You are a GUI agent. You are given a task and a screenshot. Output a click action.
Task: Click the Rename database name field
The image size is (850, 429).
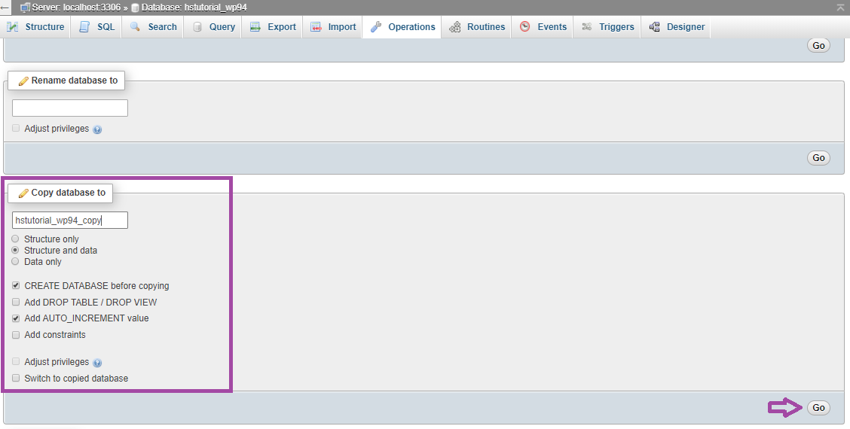click(70, 108)
